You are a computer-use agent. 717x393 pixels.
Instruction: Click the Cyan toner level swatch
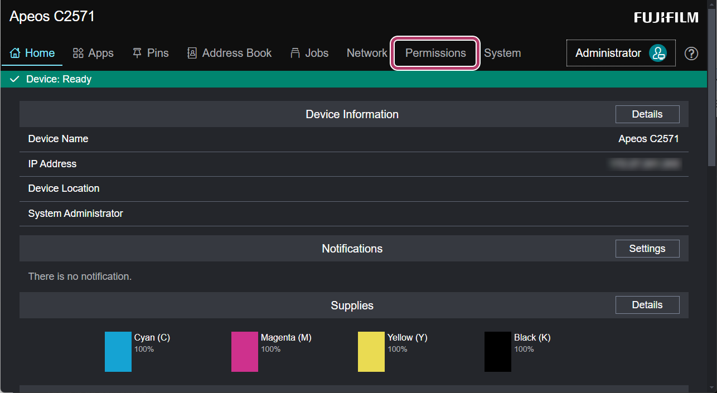118,352
